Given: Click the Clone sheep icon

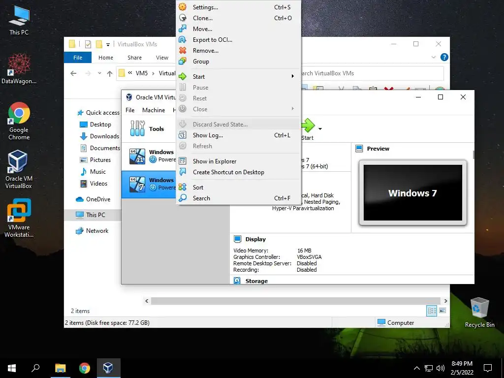Looking at the screenshot, I should pos(183,18).
